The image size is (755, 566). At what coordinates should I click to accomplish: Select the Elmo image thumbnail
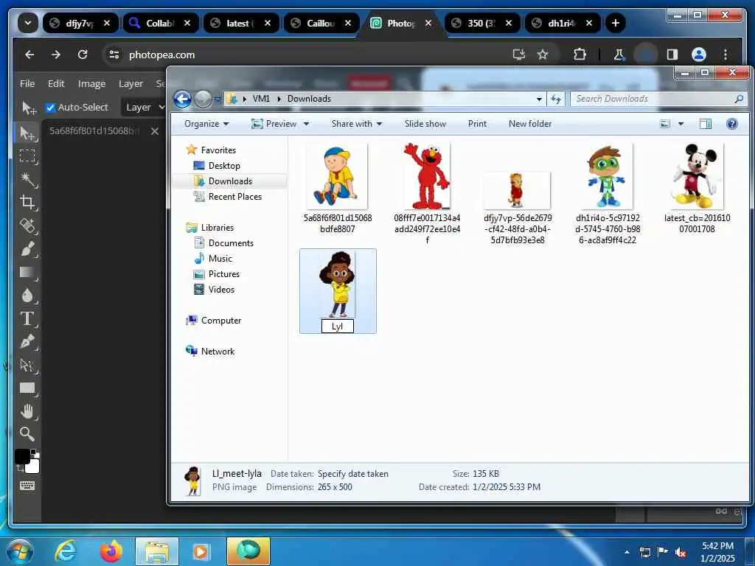tap(427, 176)
